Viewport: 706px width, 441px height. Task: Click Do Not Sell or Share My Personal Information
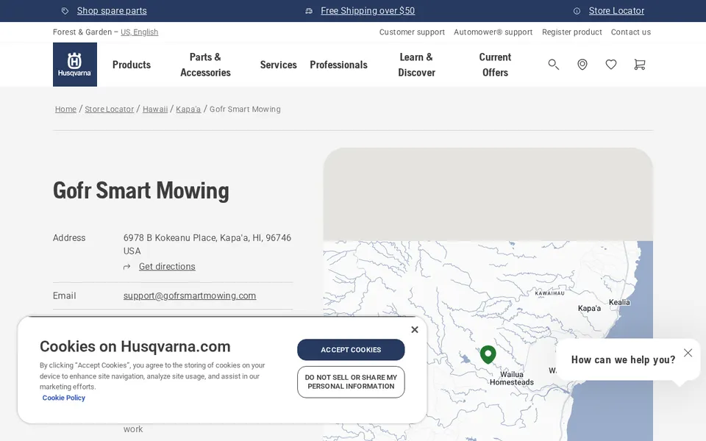[351, 382]
